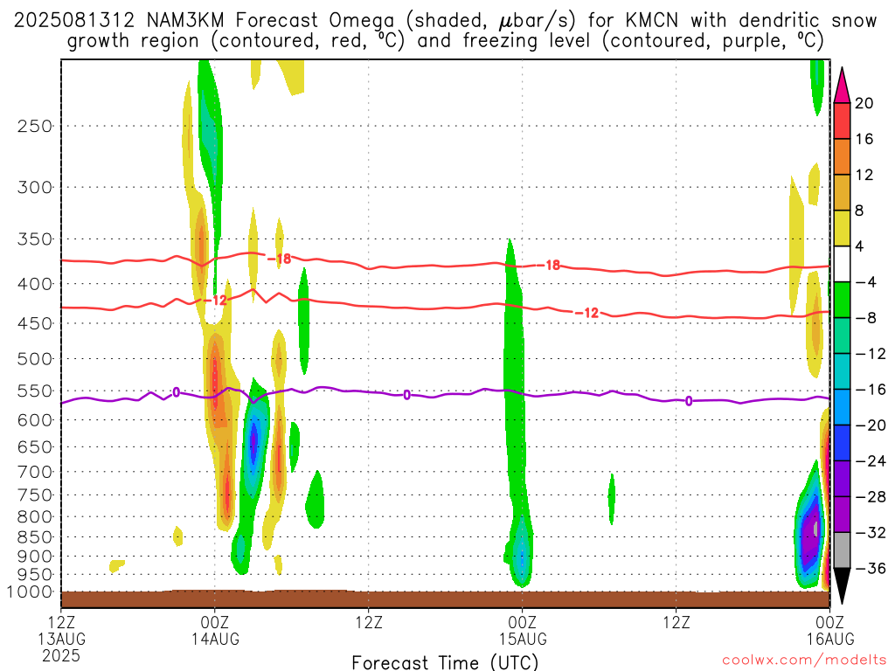Click the 600 pressure level label
The height and width of the screenshot is (671, 895).
(35, 420)
